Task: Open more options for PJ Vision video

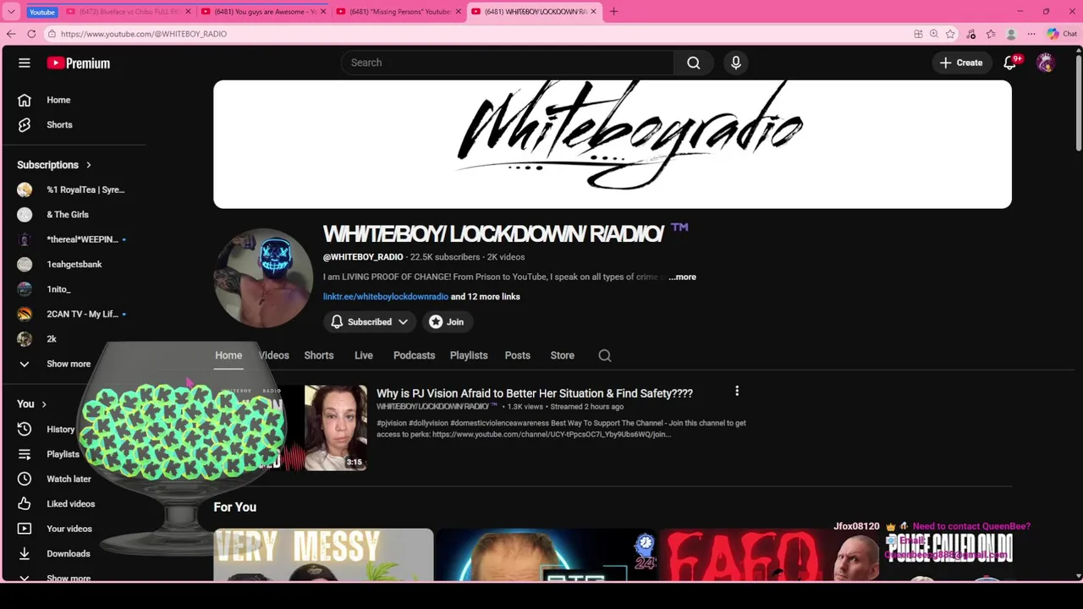Action: coord(737,391)
